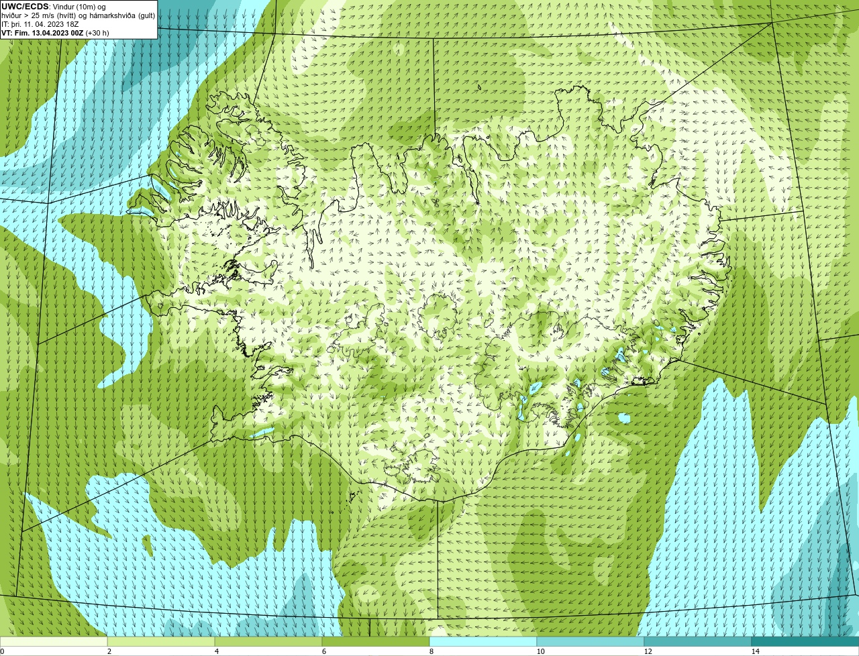Click the 6–8 m/s dark green color swatch
The height and width of the screenshot is (656, 859).
click(x=376, y=641)
